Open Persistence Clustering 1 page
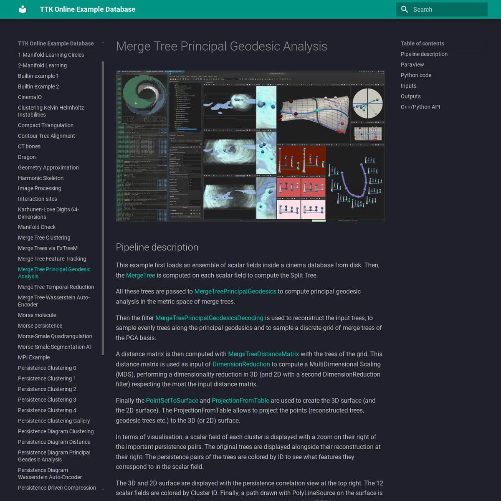The height and width of the screenshot is (501, 501). tap(47, 378)
